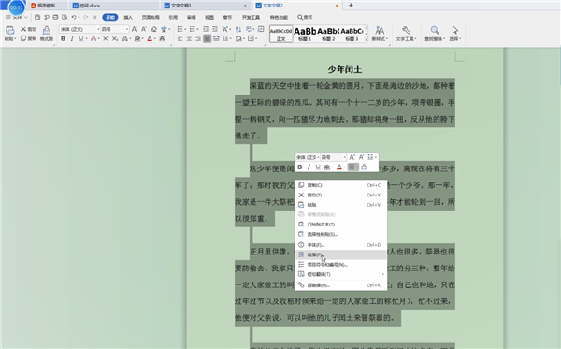The width and height of the screenshot is (561, 349).
Task: Apply the Heading 1 (标题 1) style
Action: [305, 34]
